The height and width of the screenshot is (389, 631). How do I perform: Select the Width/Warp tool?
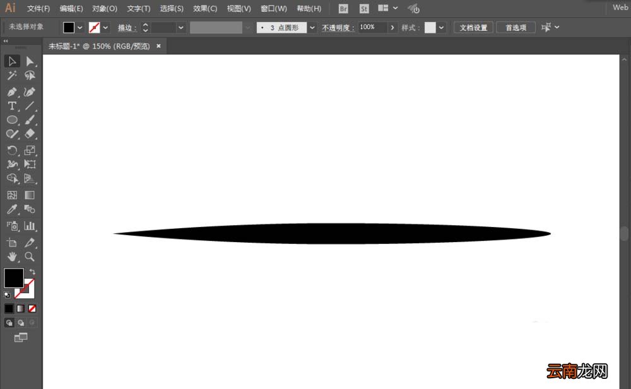point(12,164)
